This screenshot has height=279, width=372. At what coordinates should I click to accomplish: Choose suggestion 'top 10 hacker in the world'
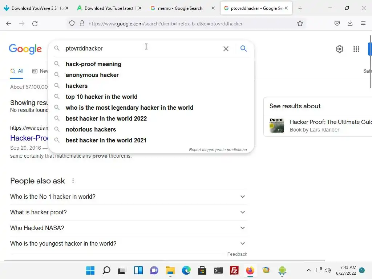151,97
